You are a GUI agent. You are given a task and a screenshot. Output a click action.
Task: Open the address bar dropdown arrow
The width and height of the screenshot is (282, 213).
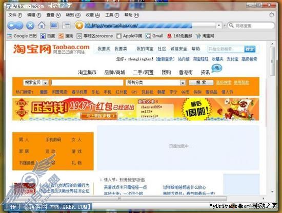[219, 26]
